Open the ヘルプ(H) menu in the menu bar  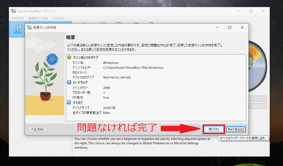click(58, 19)
